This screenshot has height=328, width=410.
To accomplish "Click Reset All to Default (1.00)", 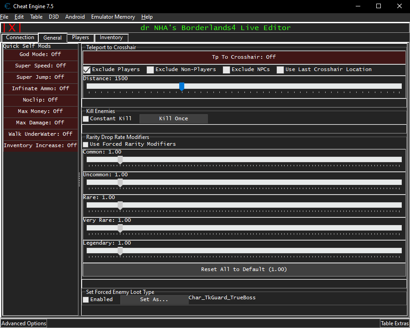I will click(x=244, y=270).
